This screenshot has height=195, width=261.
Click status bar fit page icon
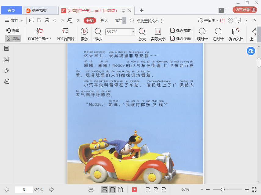pos(156,190)
